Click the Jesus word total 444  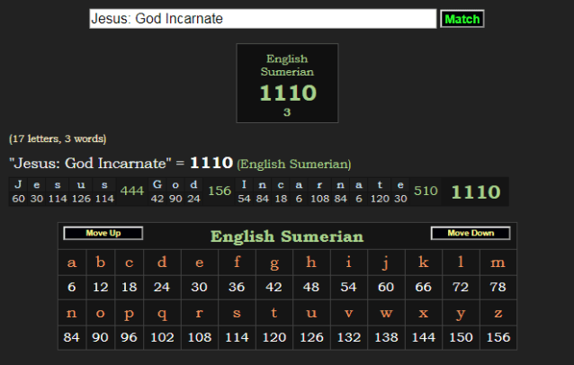(132, 191)
